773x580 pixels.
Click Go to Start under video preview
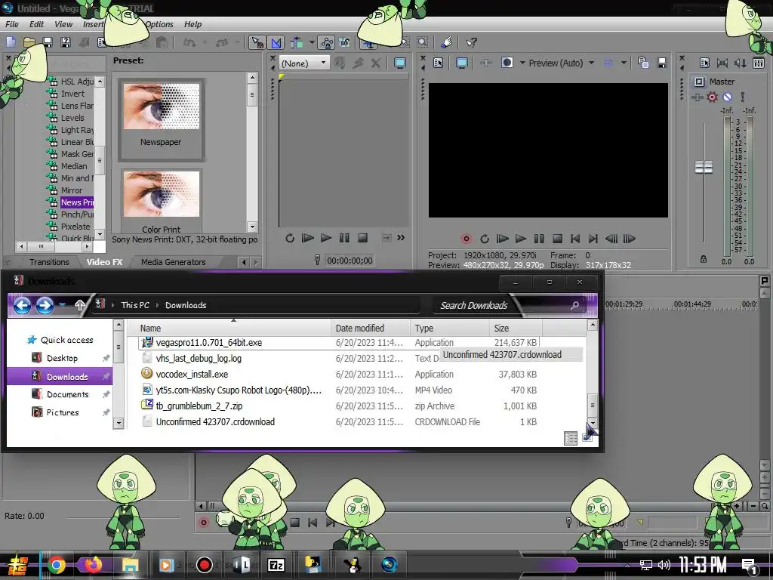[x=575, y=239]
